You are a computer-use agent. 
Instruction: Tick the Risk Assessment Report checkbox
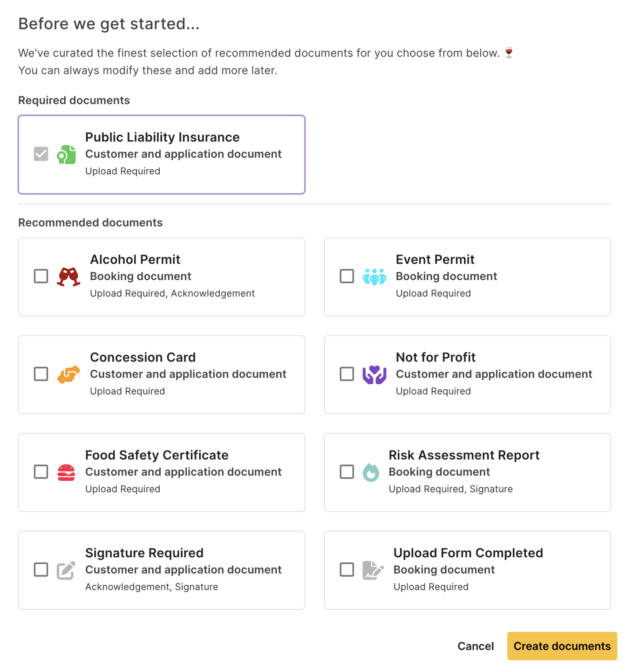[347, 472]
